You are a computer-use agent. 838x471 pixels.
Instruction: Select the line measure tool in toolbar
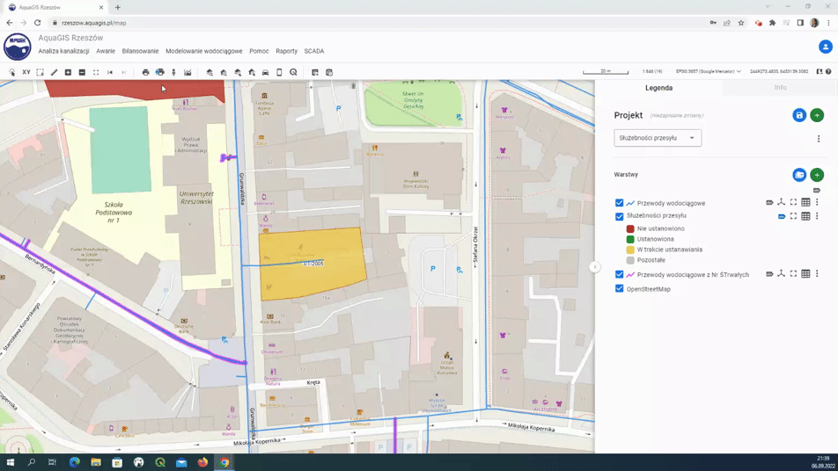coord(54,72)
